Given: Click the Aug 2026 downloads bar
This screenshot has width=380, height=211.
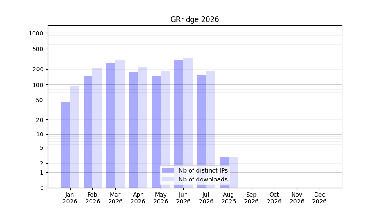Looking at the screenshot, I should point(233,172).
